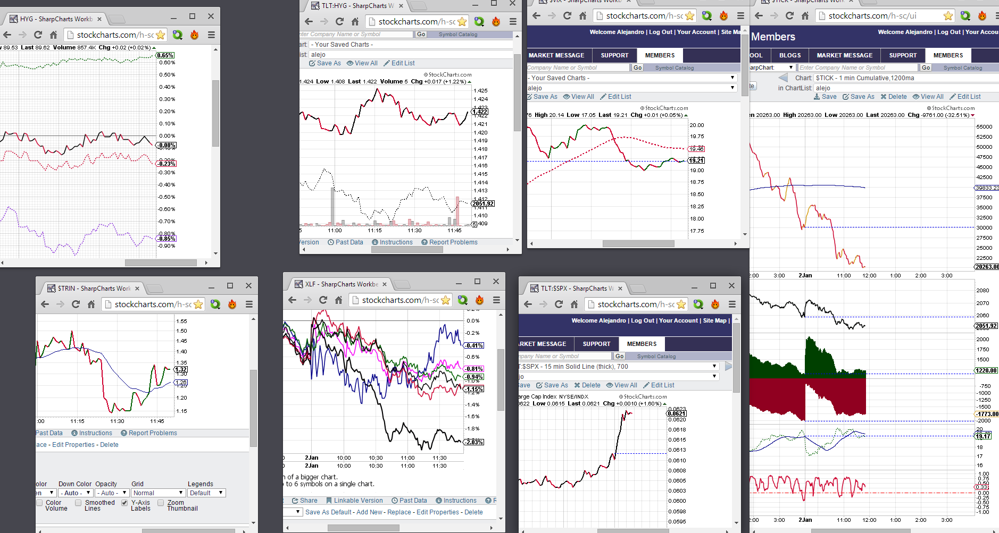Reload the HYG window page
This screenshot has width=999, height=533.
click(x=38, y=35)
